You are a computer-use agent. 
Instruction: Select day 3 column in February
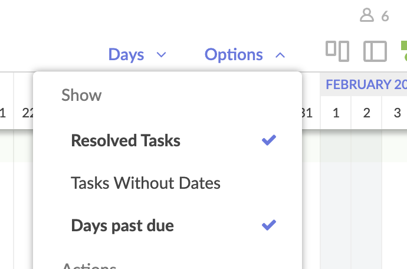click(397, 113)
